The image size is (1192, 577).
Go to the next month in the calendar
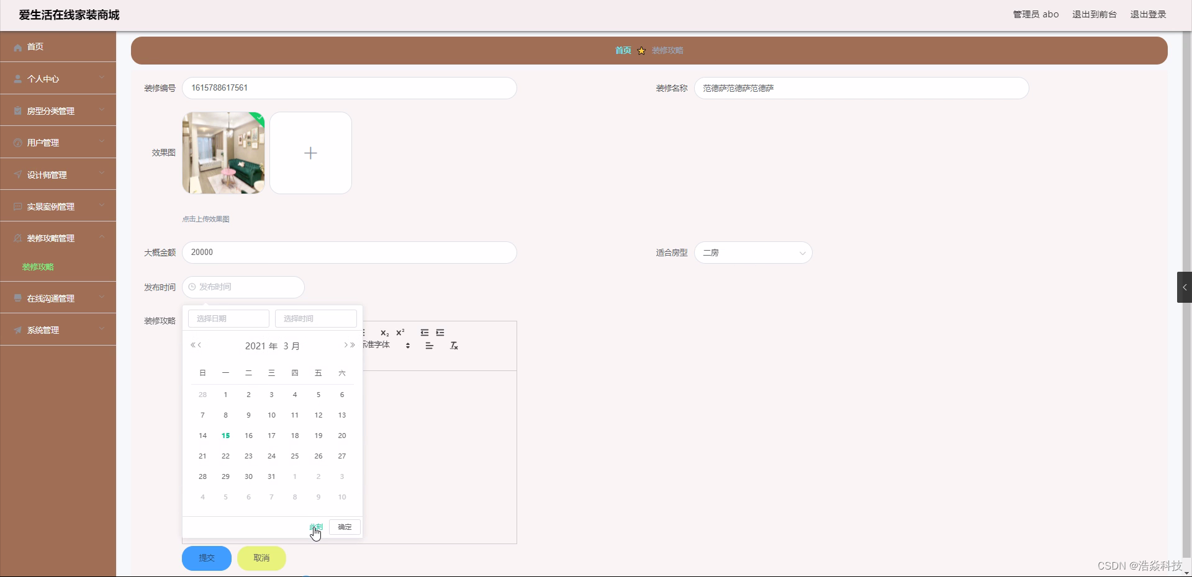346,345
